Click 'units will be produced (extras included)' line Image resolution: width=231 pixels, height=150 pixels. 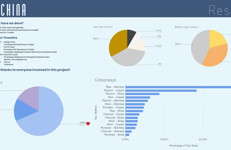point(20,30)
